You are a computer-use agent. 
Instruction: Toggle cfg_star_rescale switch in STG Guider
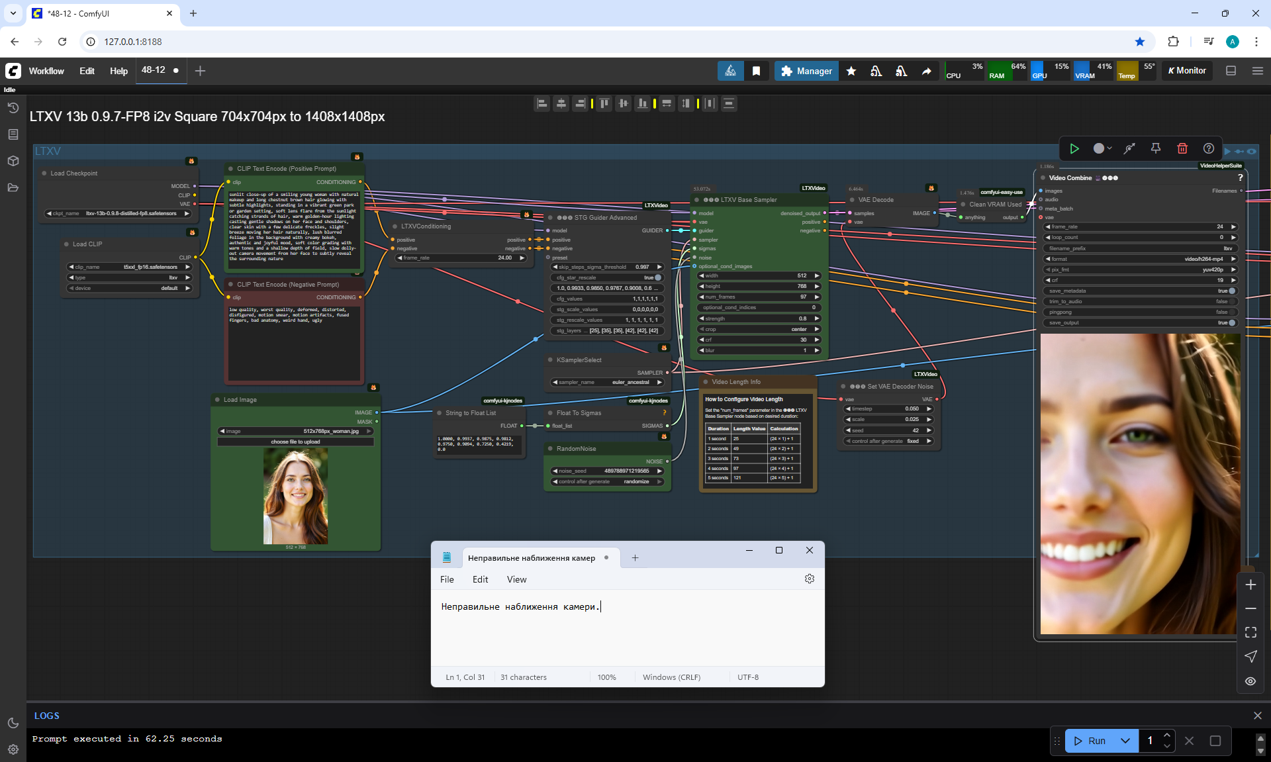(657, 277)
